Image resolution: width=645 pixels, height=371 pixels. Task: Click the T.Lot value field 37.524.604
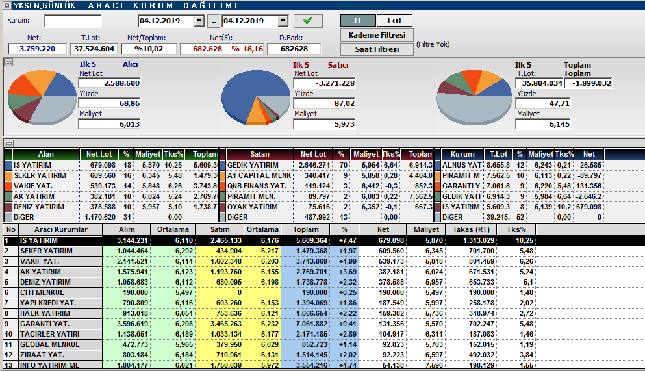tap(94, 49)
